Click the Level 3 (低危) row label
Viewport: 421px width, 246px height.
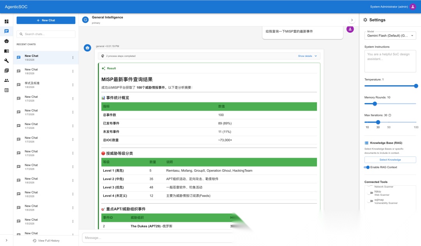(x=113, y=187)
